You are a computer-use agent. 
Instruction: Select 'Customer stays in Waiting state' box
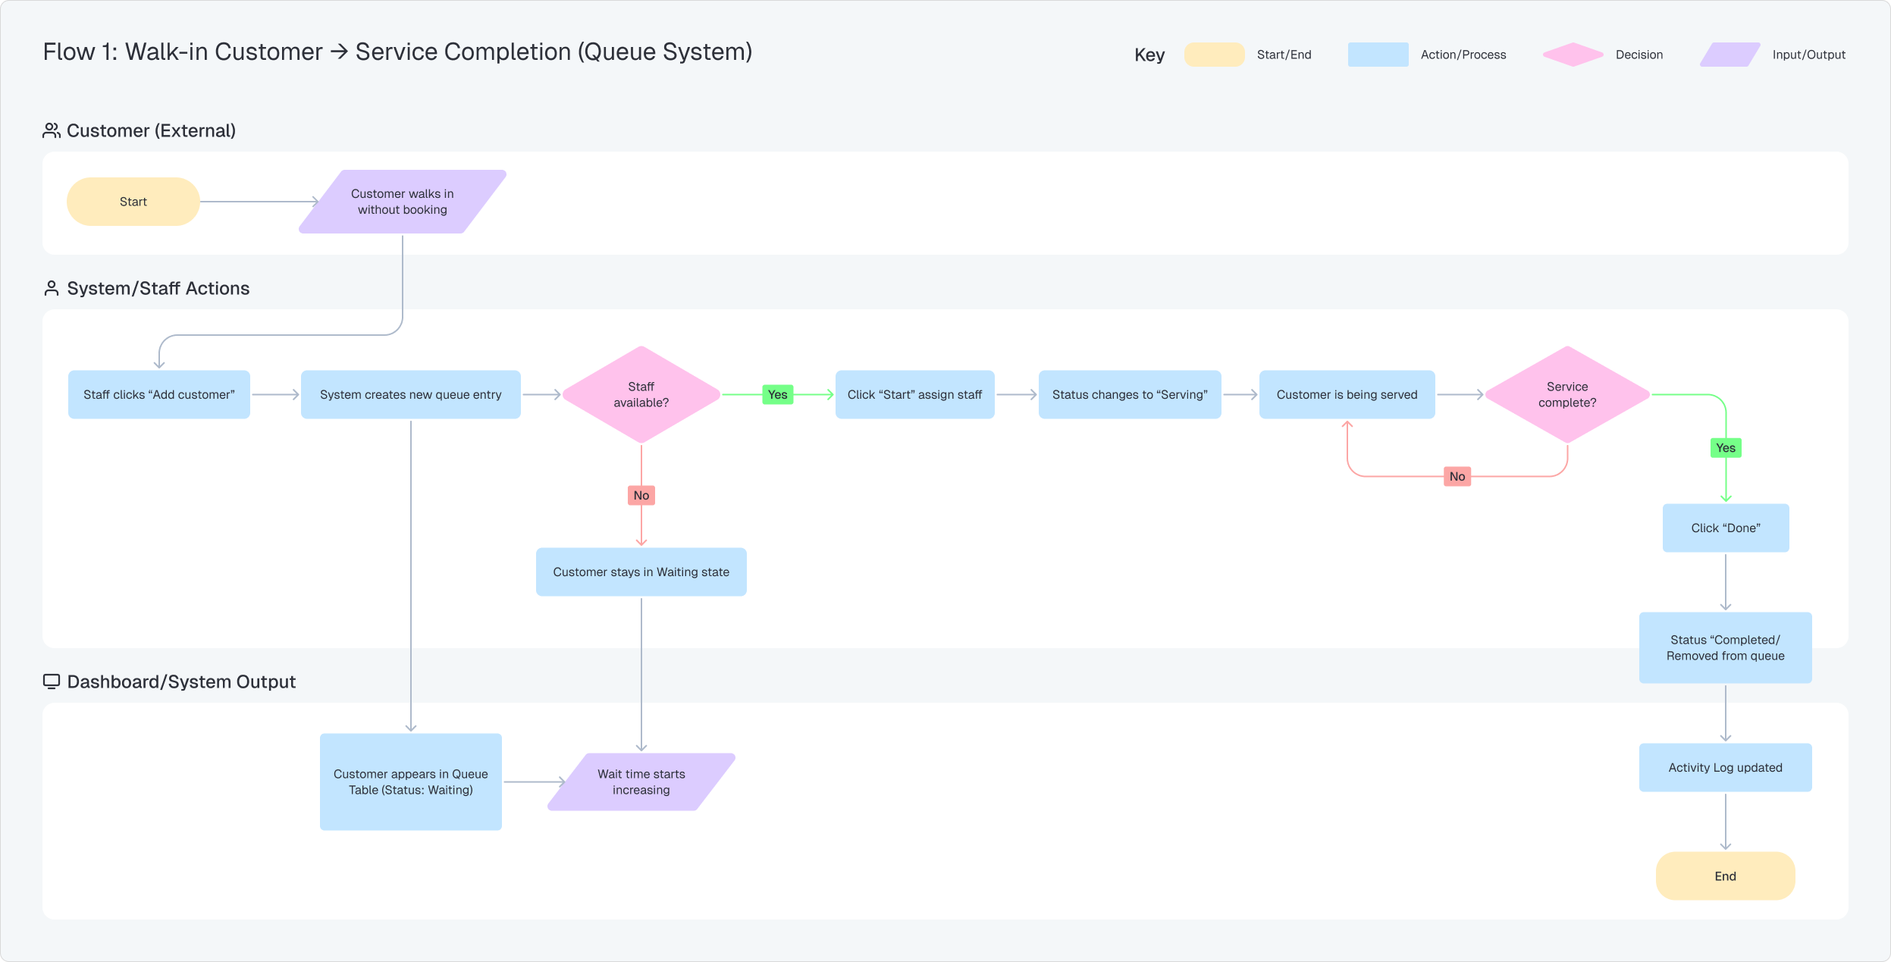tap(641, 572)
